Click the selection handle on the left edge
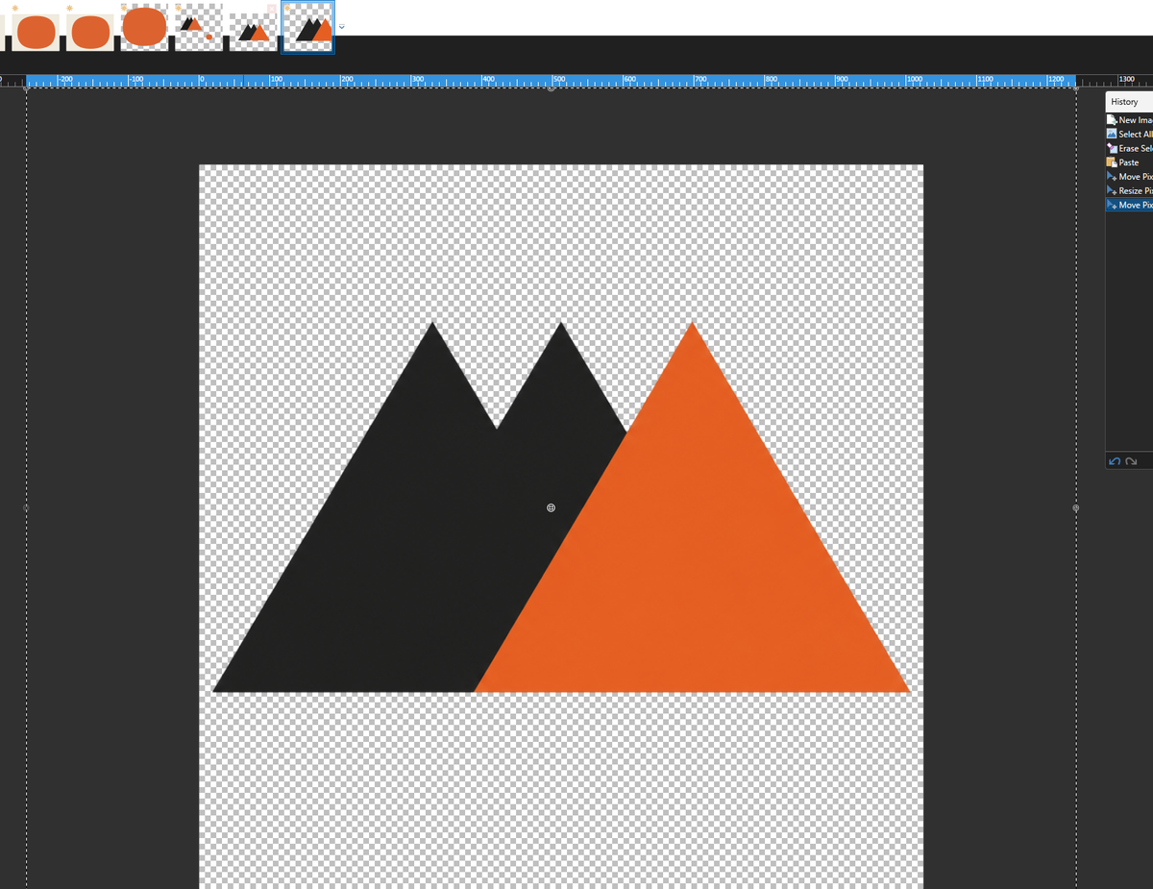The width and height of the screenshot is (1153, 889). point(26,507)
